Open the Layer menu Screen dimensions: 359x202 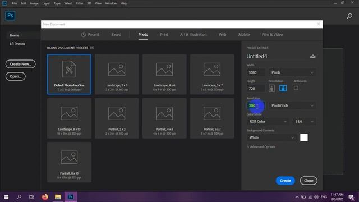[46, 3]
